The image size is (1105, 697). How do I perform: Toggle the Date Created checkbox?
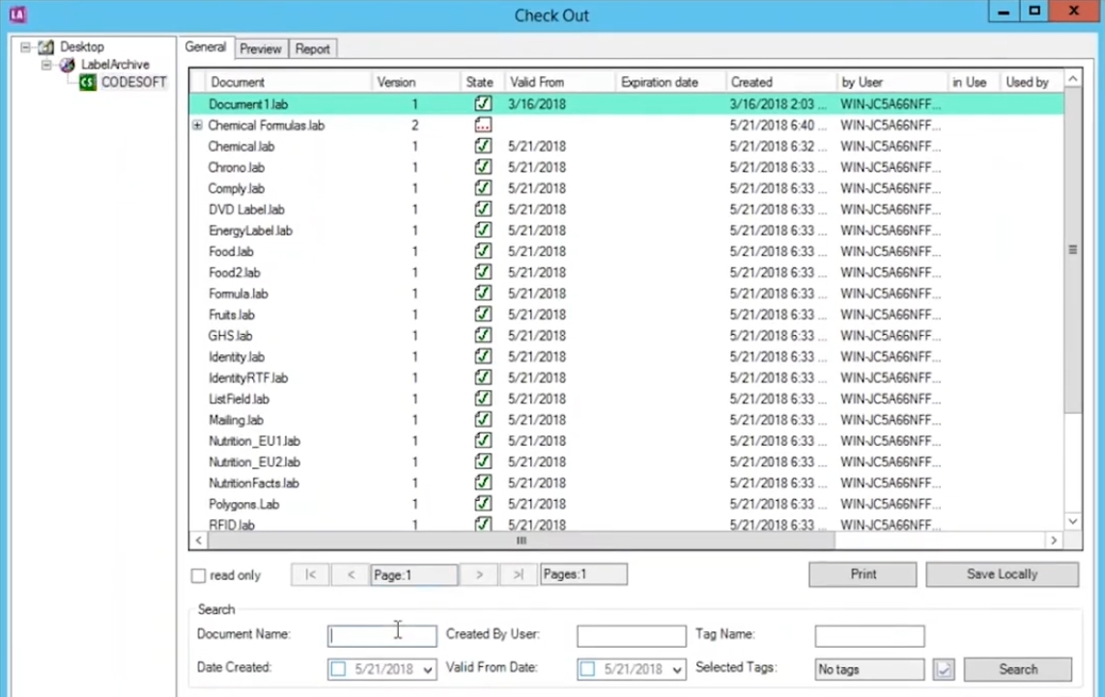point(338,669)
